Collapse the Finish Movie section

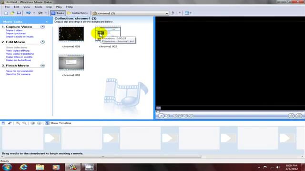click(x=42, y=66)
